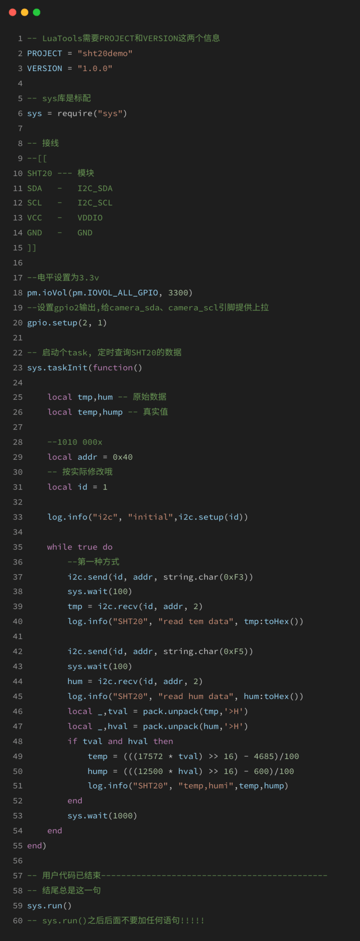Click the "read hum data" string

[196, 697]
